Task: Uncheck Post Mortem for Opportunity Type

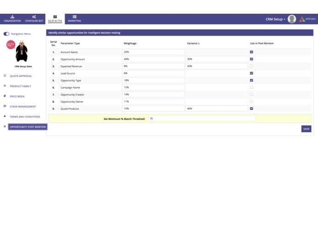Action: click(x=252, y=81)
